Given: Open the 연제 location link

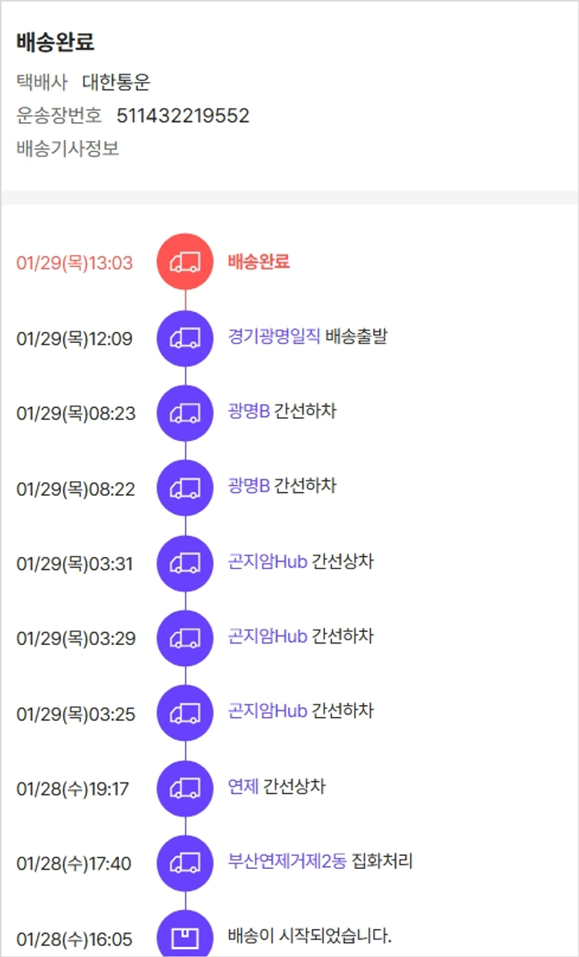Looking at the screenshot, I should 243,786.
